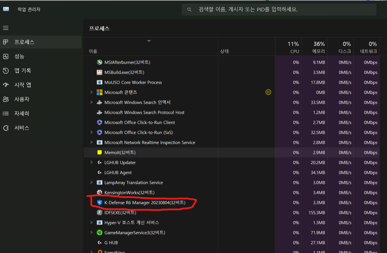
Task: Sort by the CPU column header
Action: (x=288, y=47)
